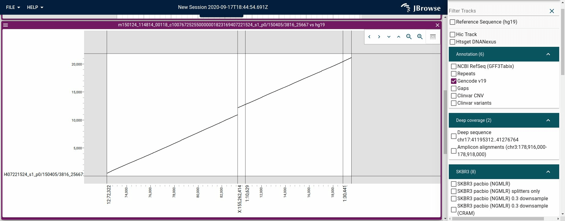Click the 20,000 y-axis tick label

click(x=77, y=64)
